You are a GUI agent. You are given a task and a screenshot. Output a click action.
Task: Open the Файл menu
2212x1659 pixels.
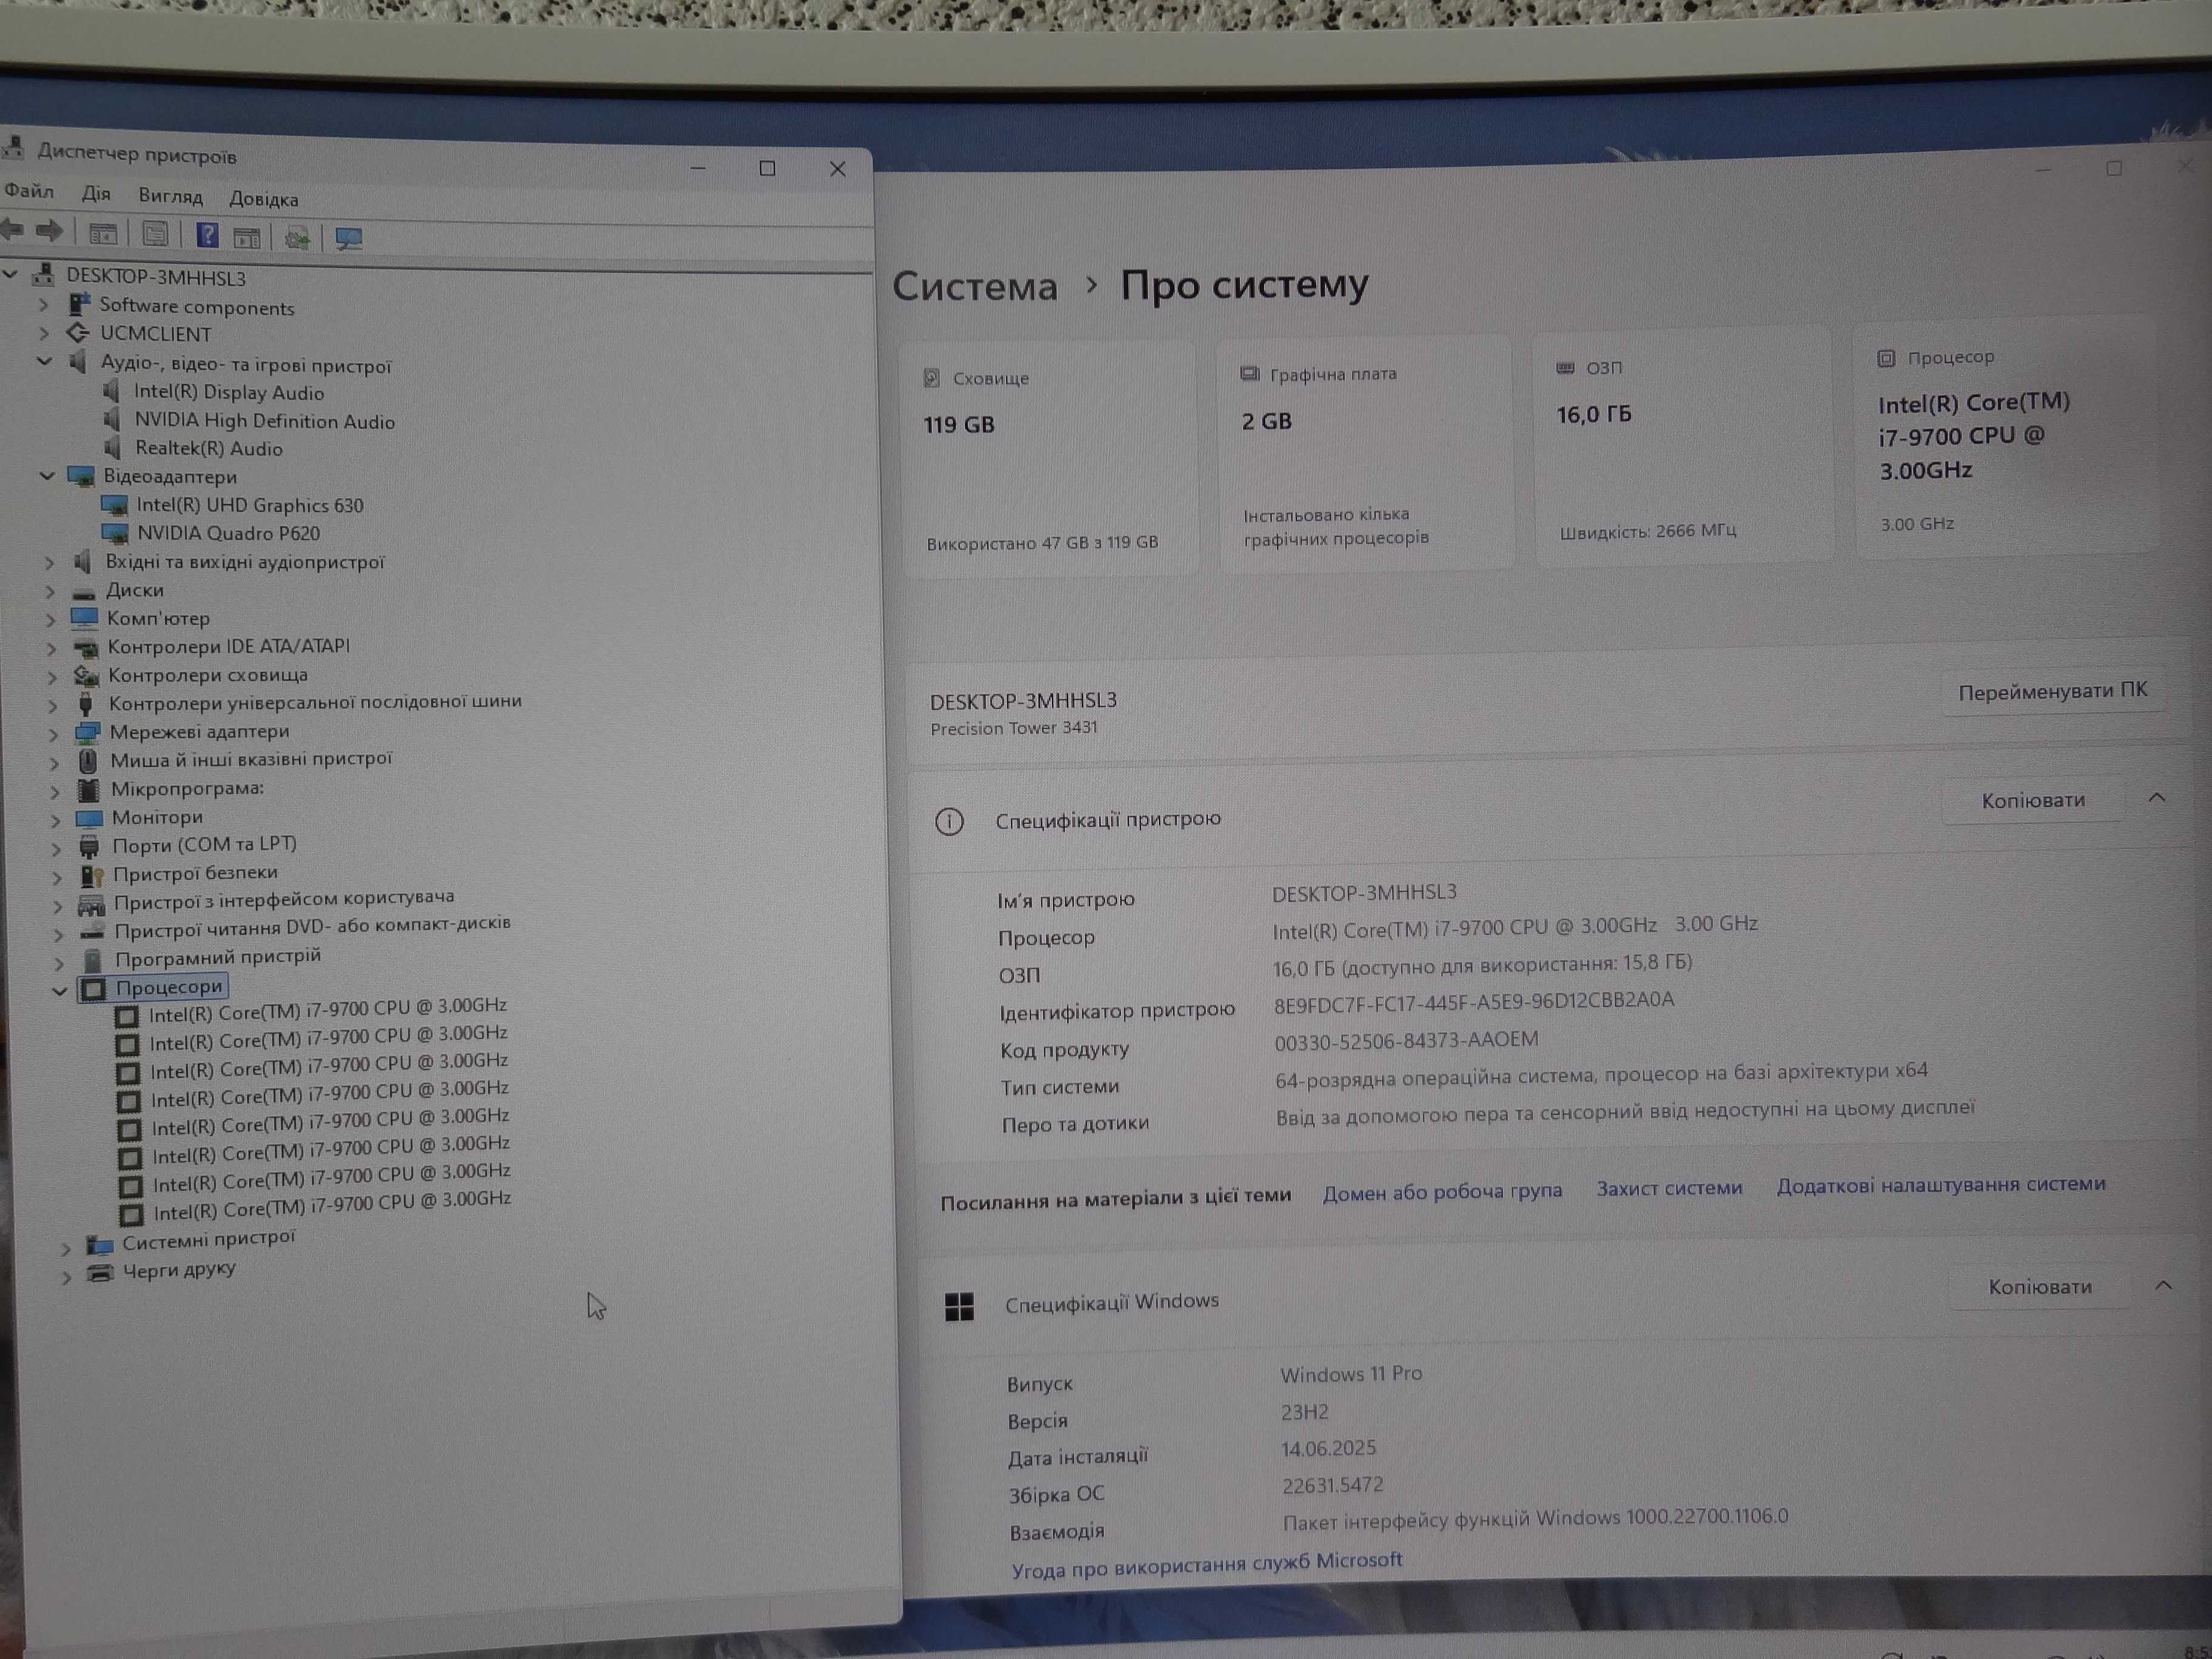29,190
